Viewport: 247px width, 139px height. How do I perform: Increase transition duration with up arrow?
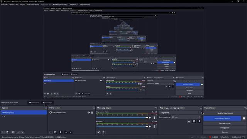coord(200,116)
